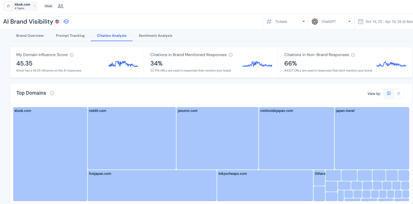The width and height of the screenshot is (413, 204).
Task: Click the ChatGPT logo icon
Action: point(315,22)
